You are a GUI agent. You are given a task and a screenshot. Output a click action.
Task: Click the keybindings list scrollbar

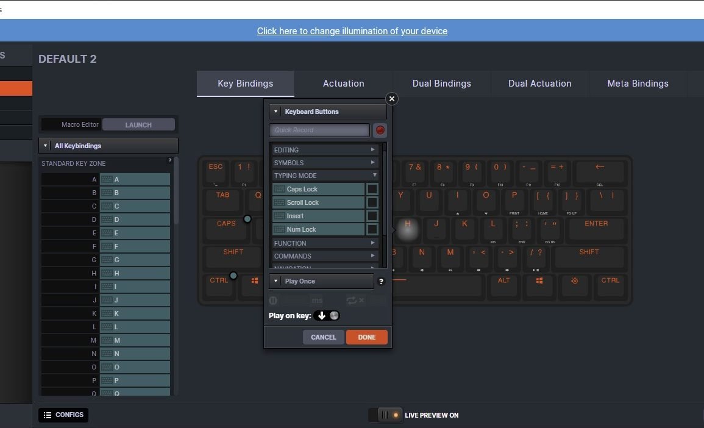pyautogui.click(x=176, y=191)
